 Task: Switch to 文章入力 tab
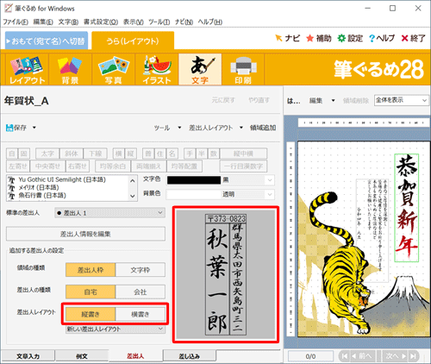point(28,356)
